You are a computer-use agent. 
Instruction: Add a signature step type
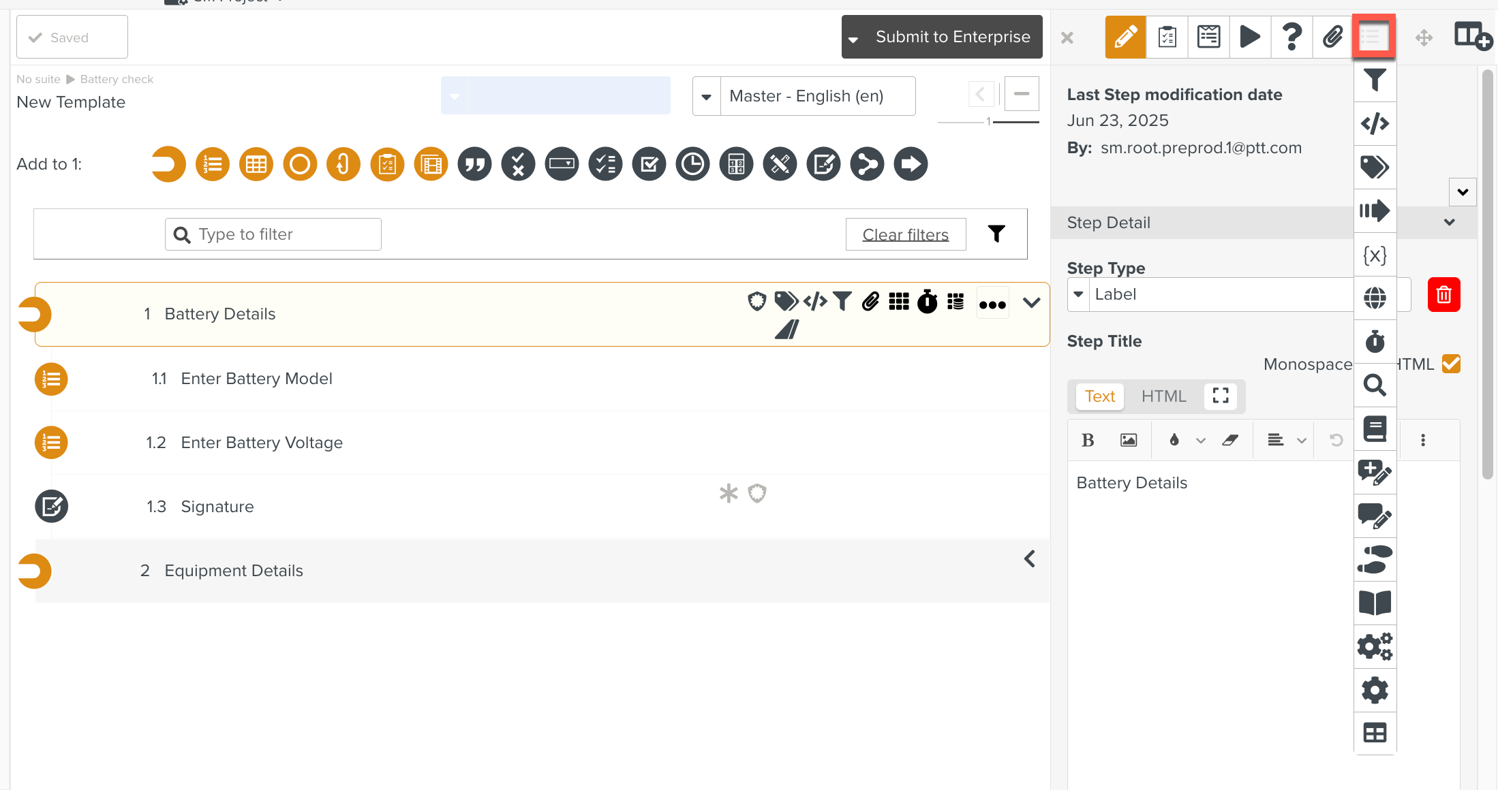823,164
